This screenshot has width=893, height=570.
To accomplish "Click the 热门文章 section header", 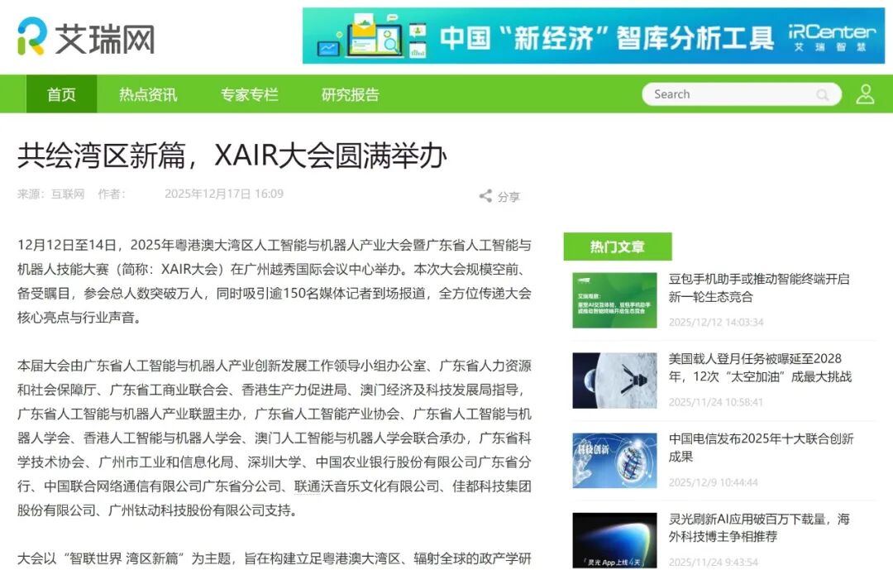I will point(618,247).
